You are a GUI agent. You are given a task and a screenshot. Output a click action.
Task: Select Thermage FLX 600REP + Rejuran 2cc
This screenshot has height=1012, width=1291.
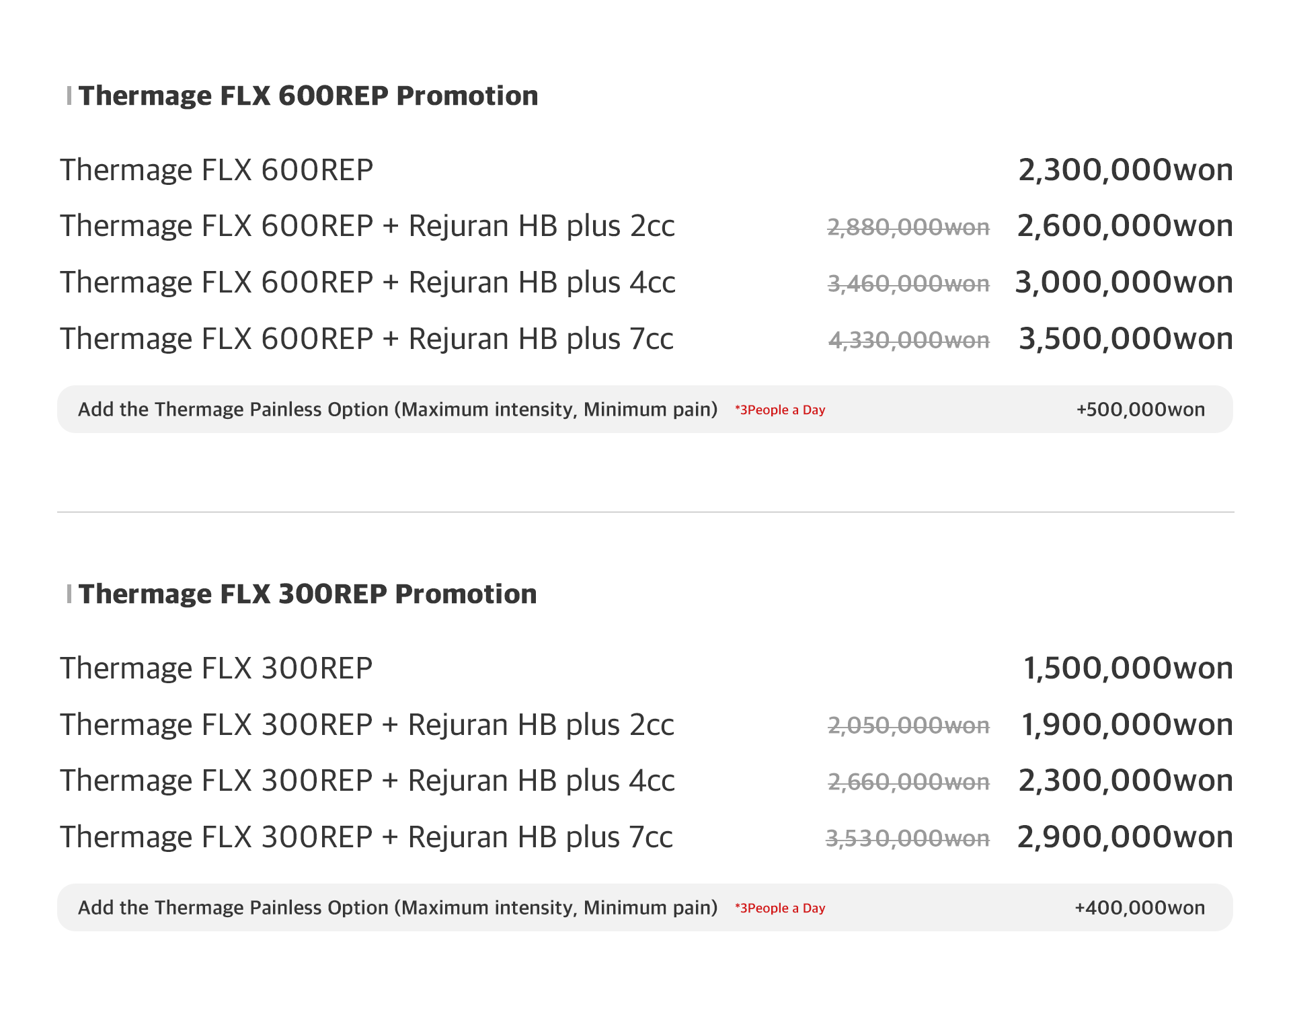[x=367, y=227]
